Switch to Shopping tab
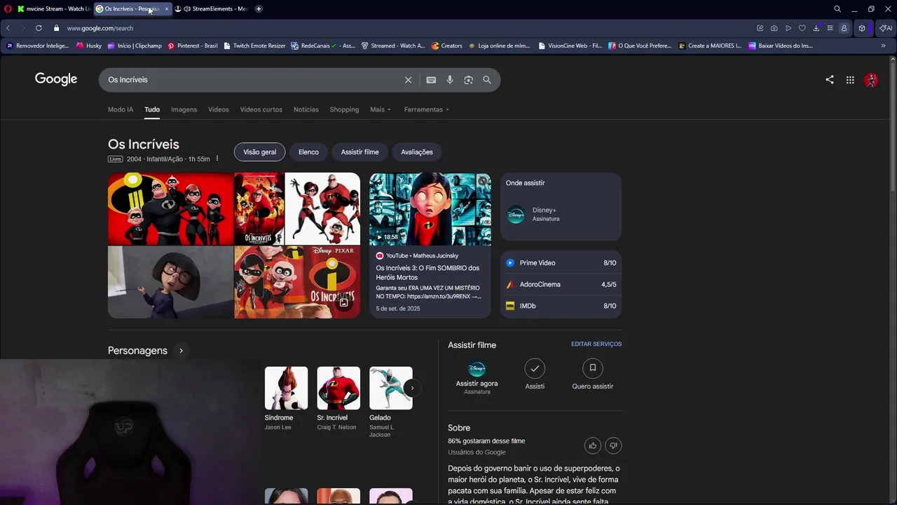Screen dimensions: 897x505 pos(344,109)
